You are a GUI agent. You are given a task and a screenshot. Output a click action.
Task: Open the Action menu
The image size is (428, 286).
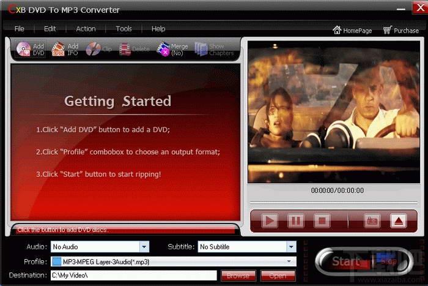coord(86,29)
